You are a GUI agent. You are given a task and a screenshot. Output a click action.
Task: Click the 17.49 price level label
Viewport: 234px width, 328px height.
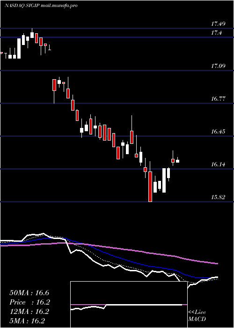click(218, 24)
